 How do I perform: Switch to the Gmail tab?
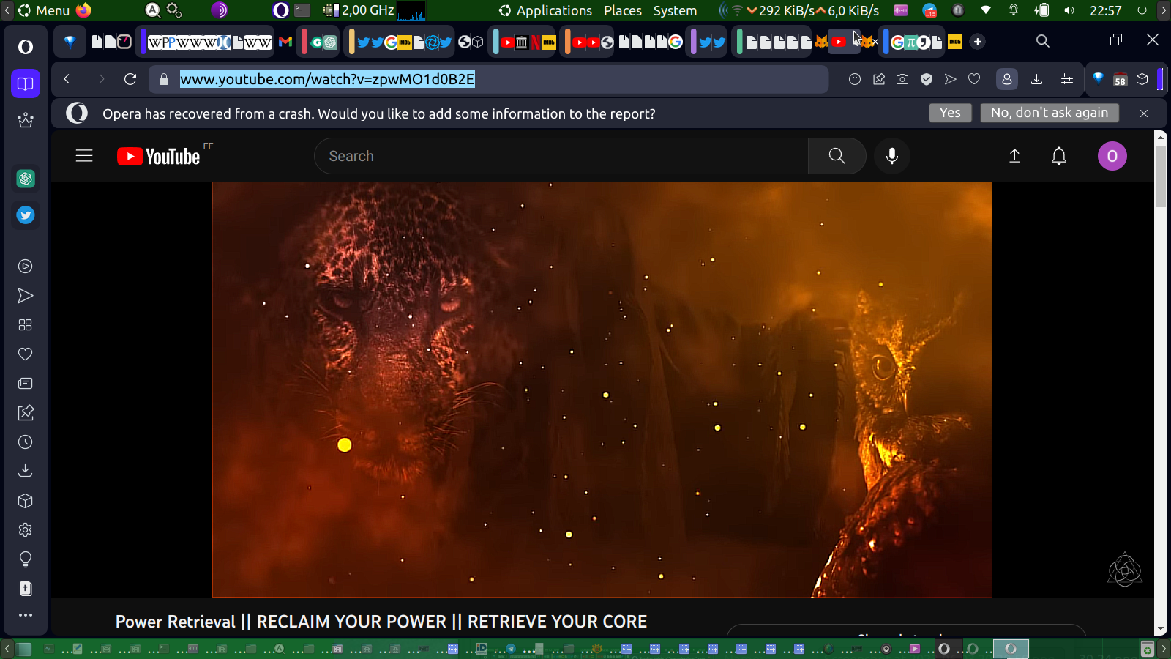[285, 42]
